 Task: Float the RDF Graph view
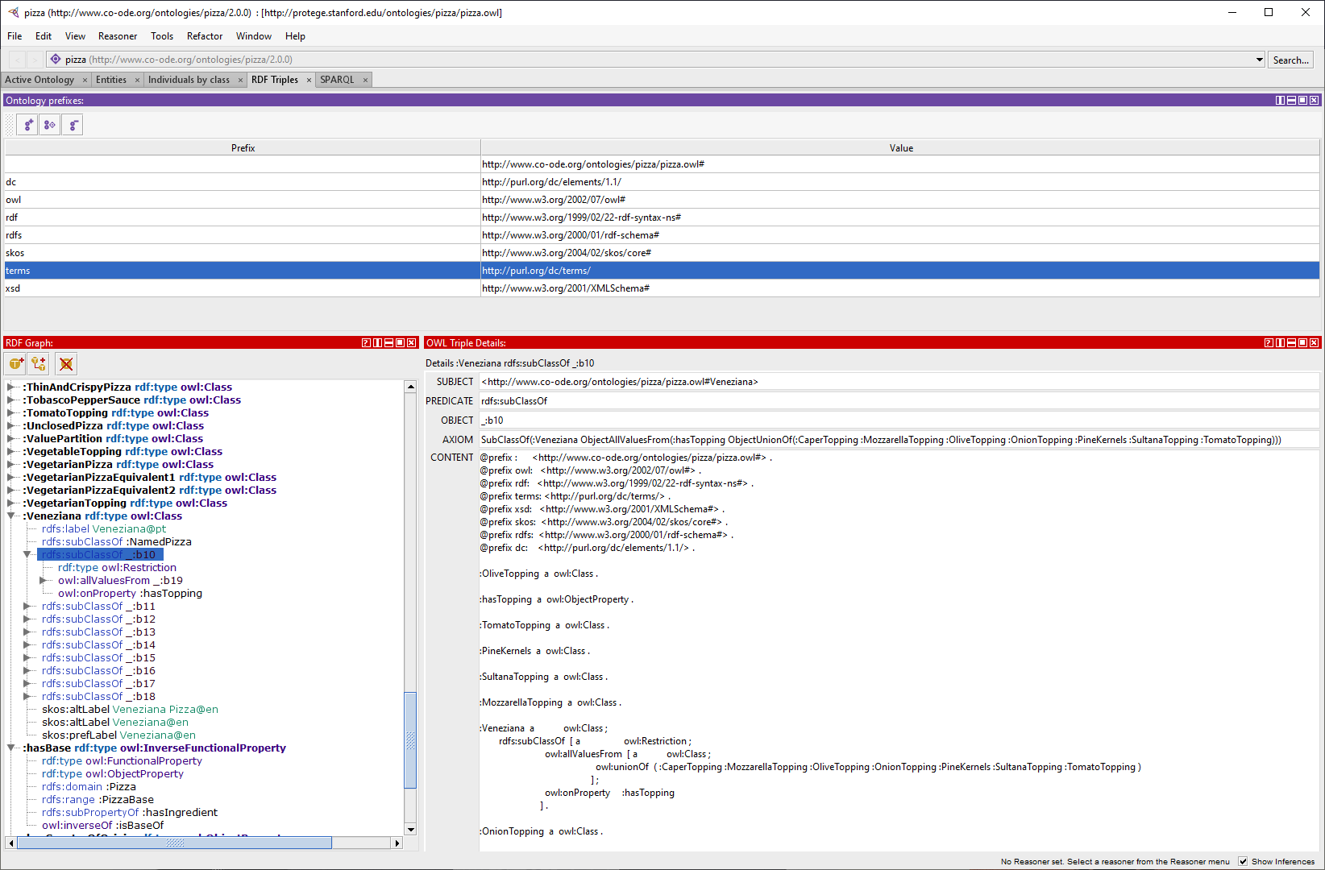click(x=400, y=343)
